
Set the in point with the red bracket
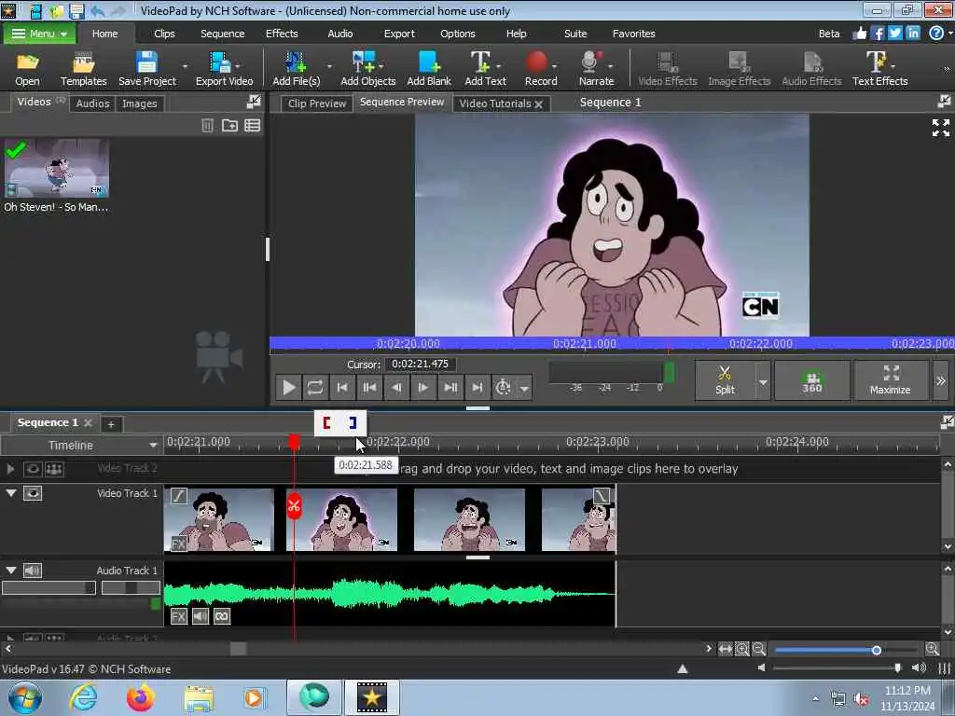pyautogui.click(x=327, y=422)
